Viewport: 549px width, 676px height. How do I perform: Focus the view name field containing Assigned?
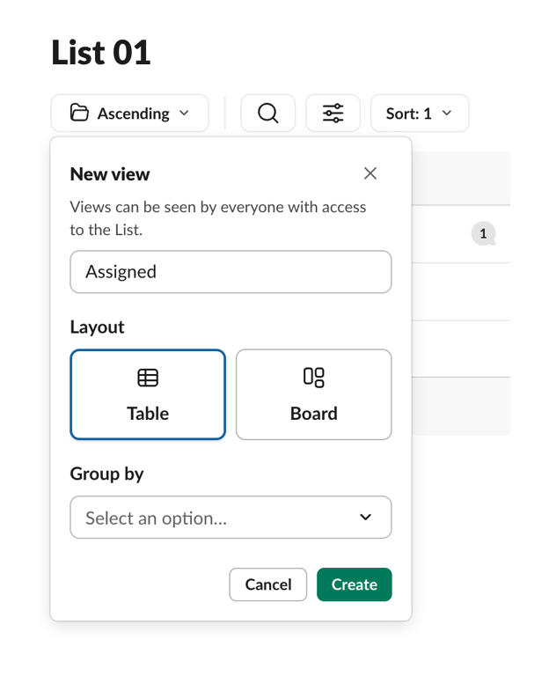click(x=231, y=272)
